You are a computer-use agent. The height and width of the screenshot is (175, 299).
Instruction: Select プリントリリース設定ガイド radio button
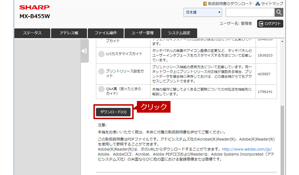[x=101, y=72]
